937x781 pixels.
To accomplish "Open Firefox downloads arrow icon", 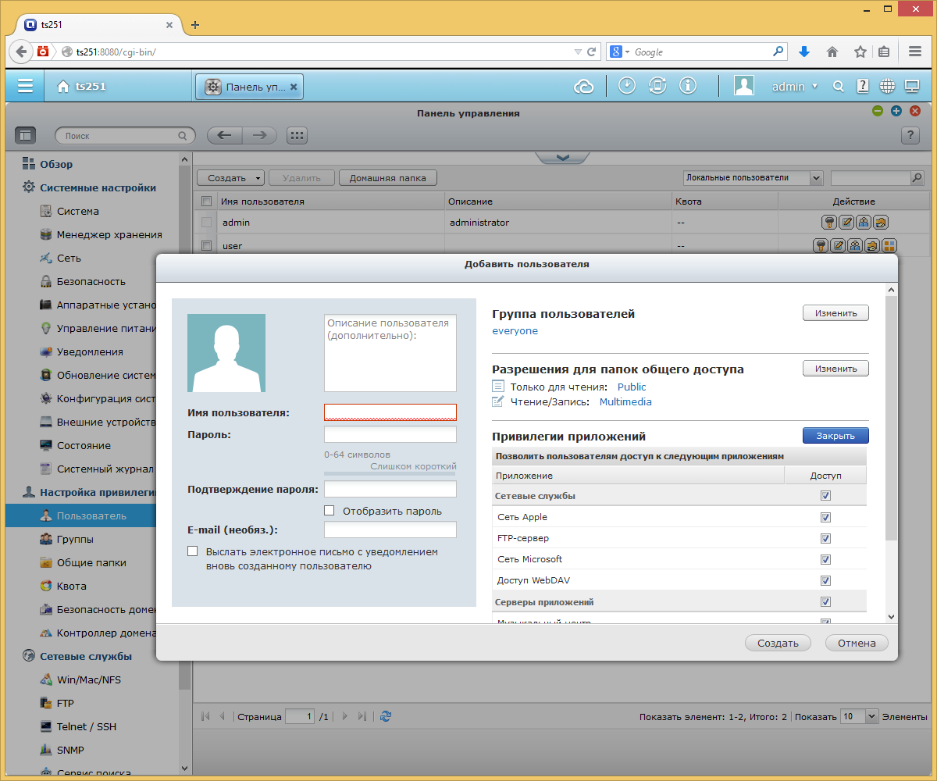I will [x=804, y=52].
